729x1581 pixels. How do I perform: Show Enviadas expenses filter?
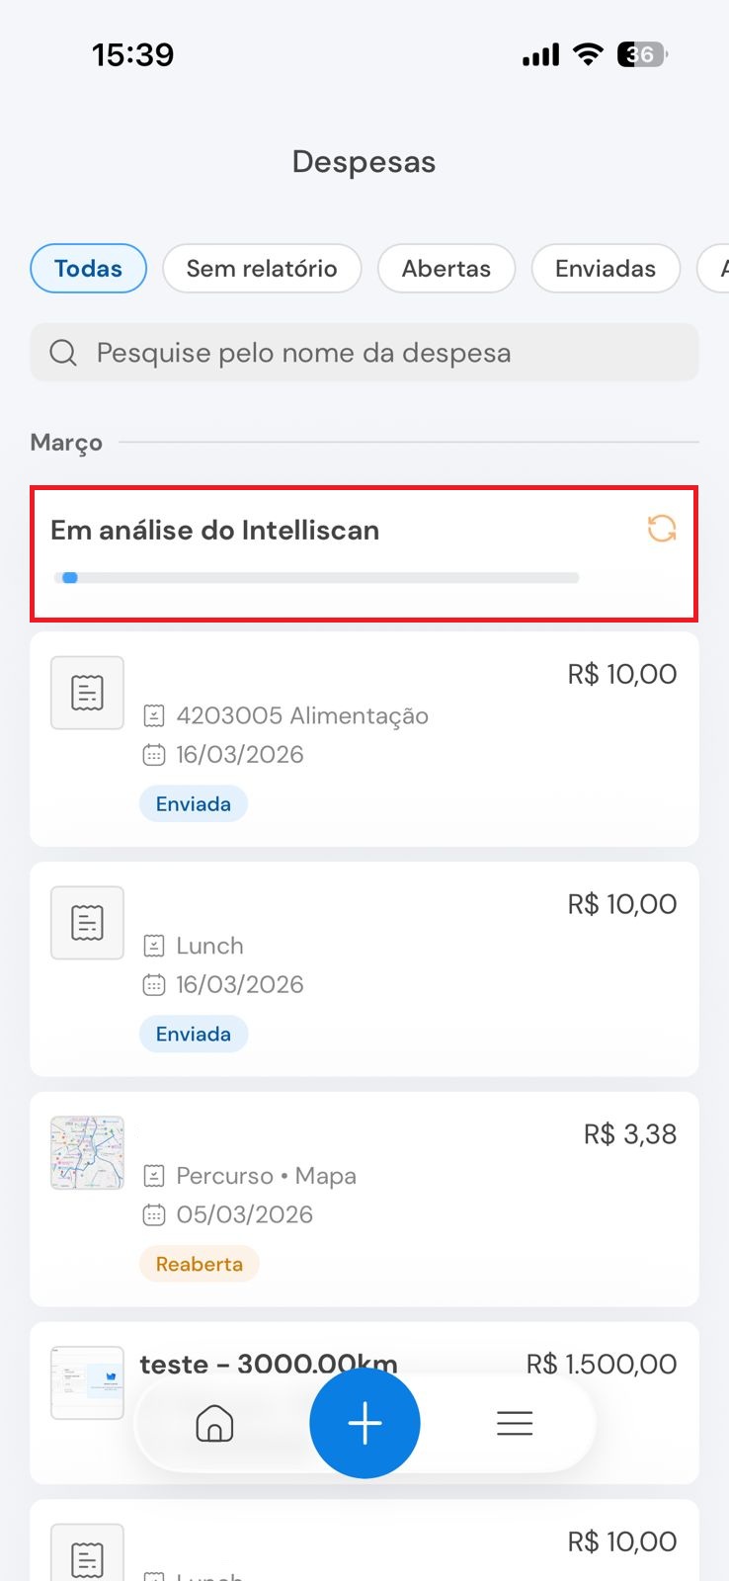[x=606, y=269]
